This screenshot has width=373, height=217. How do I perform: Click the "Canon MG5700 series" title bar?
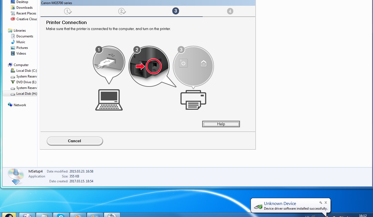[148, 3]
